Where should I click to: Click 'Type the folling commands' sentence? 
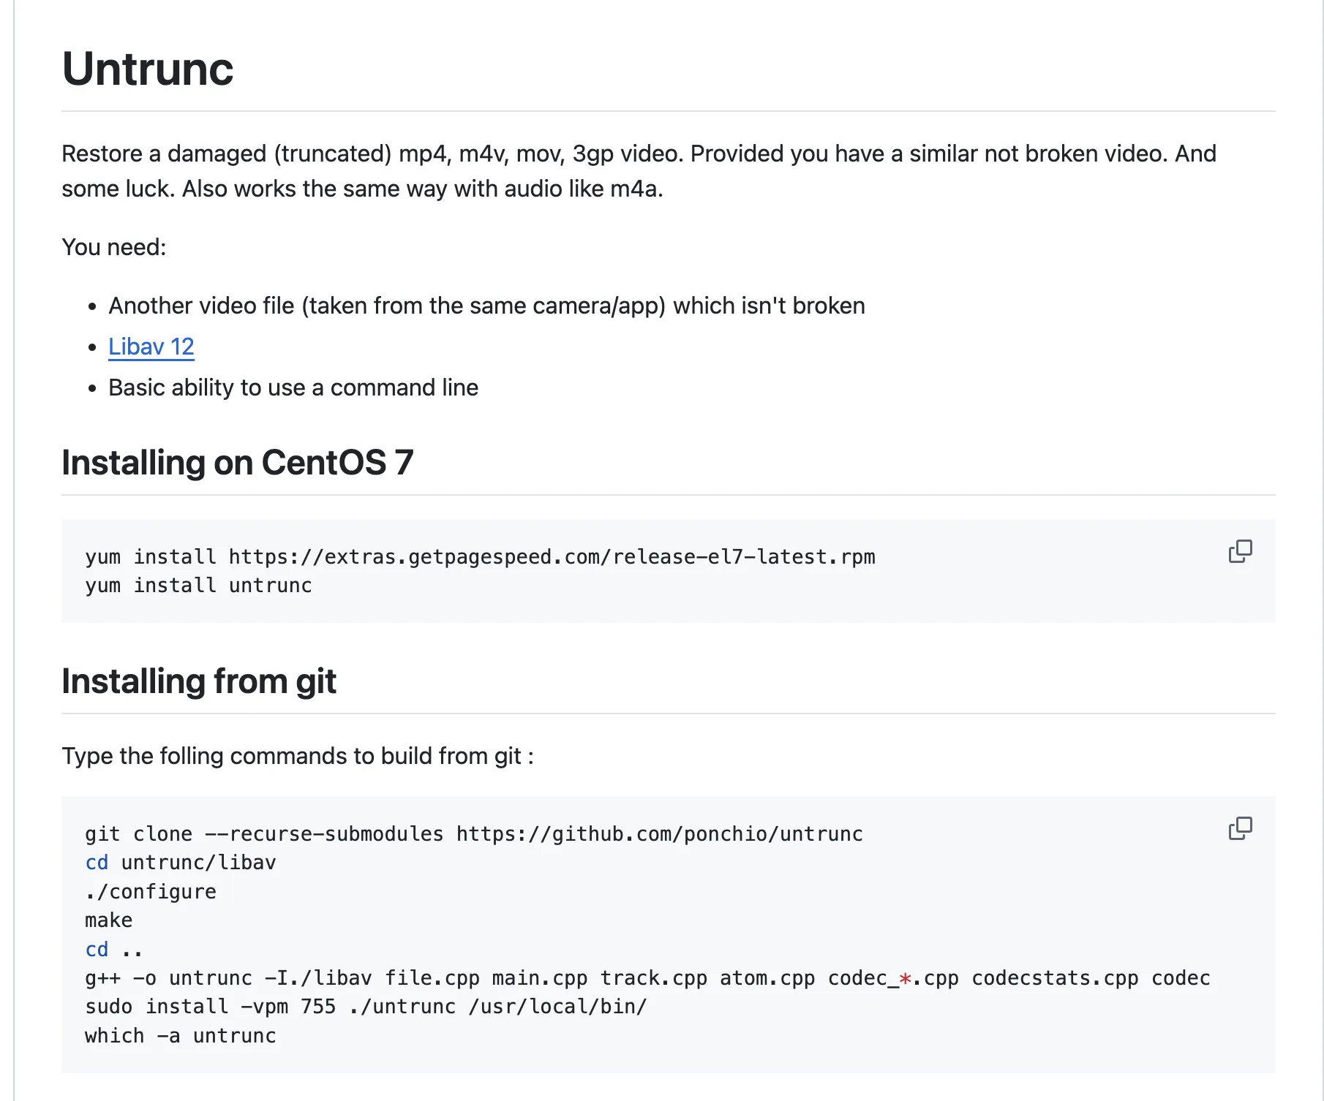point(298,756)
